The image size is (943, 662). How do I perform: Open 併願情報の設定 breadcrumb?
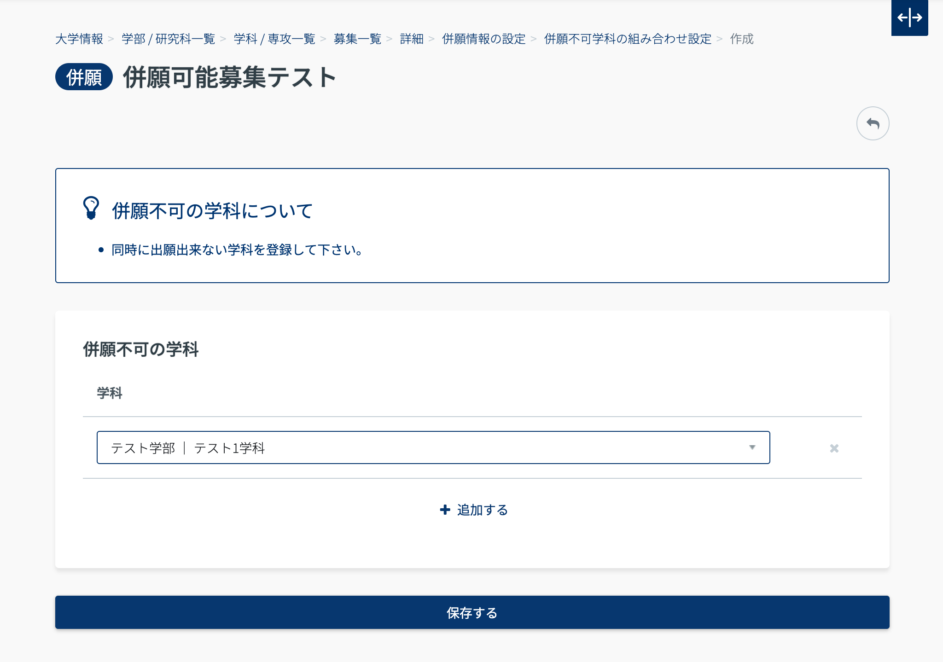click(483, 39)
